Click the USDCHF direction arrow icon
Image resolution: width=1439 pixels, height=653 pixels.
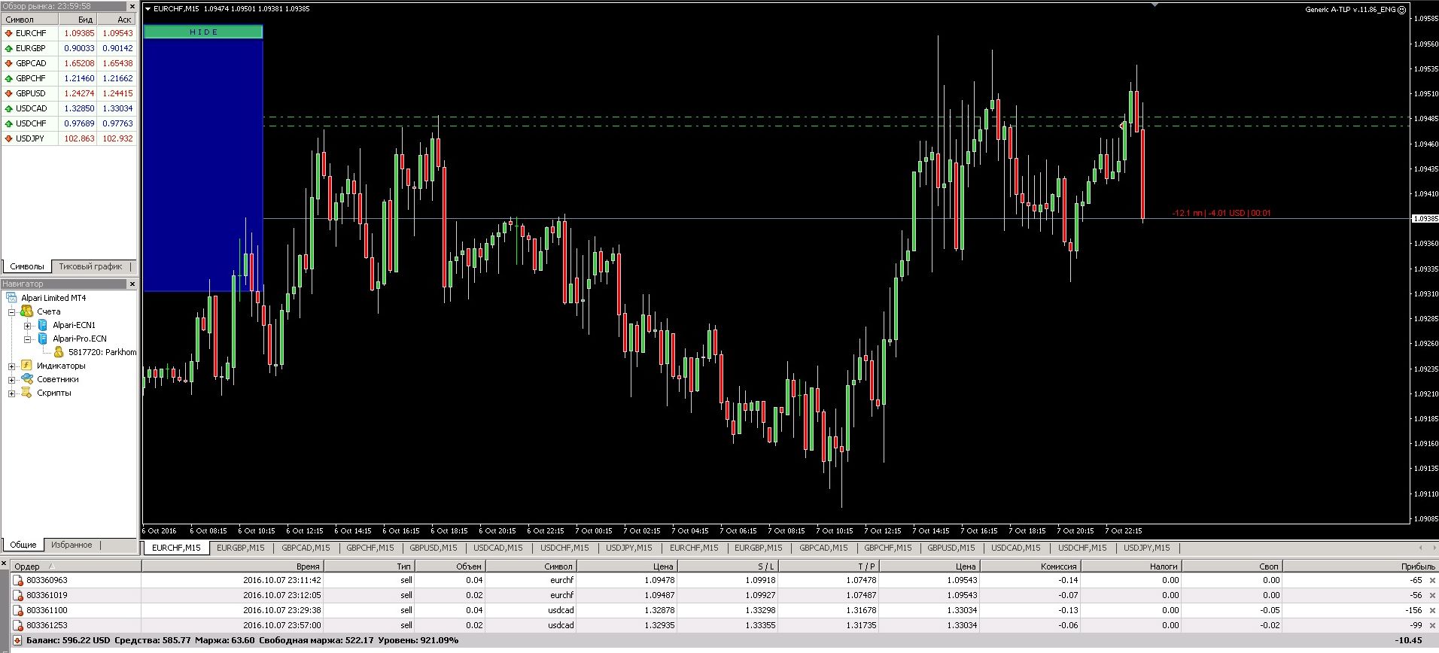point(8,123)
